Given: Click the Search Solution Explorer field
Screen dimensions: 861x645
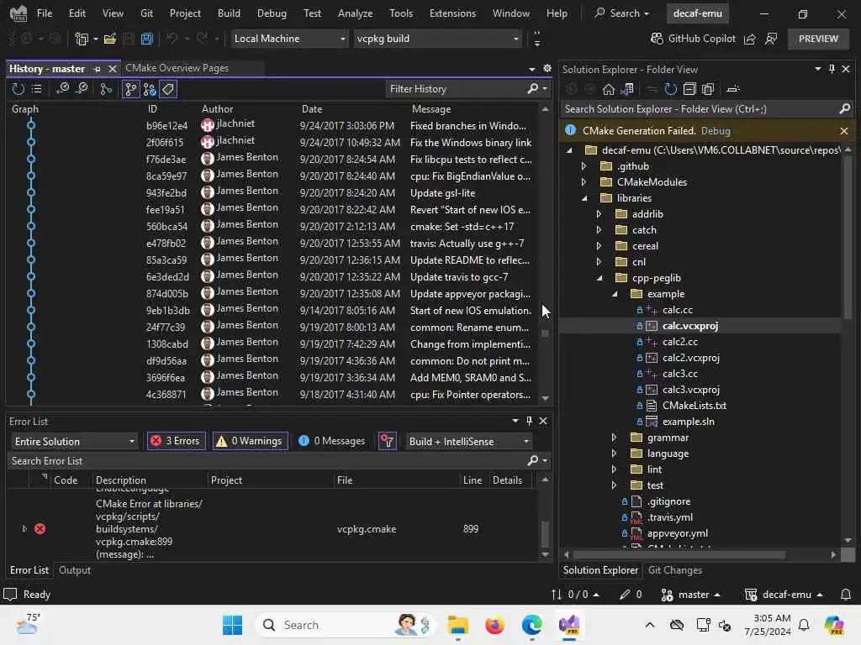Looking at the screenshot, I should (x=700, y=109).
